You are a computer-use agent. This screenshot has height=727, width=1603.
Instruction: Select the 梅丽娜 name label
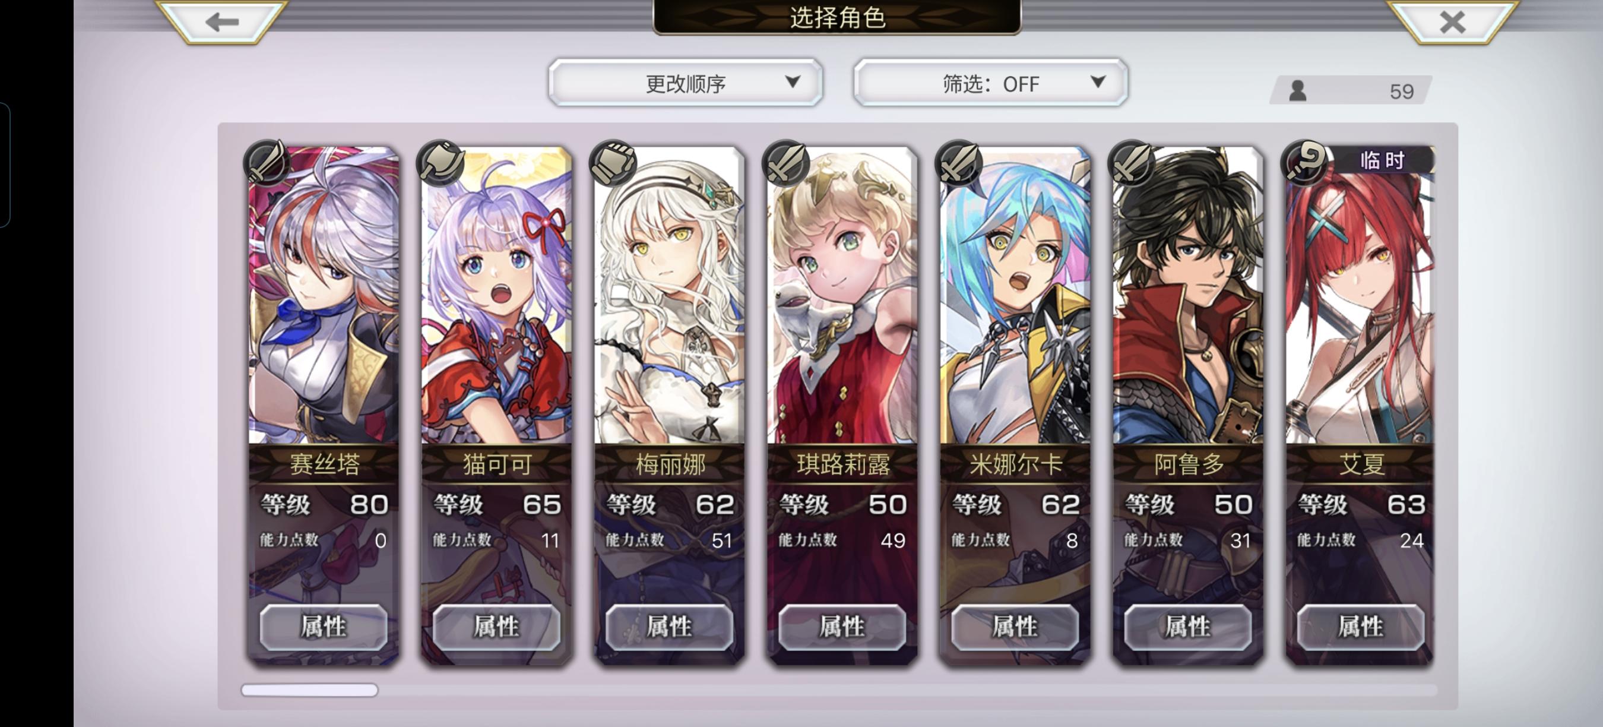click(670, 464)
